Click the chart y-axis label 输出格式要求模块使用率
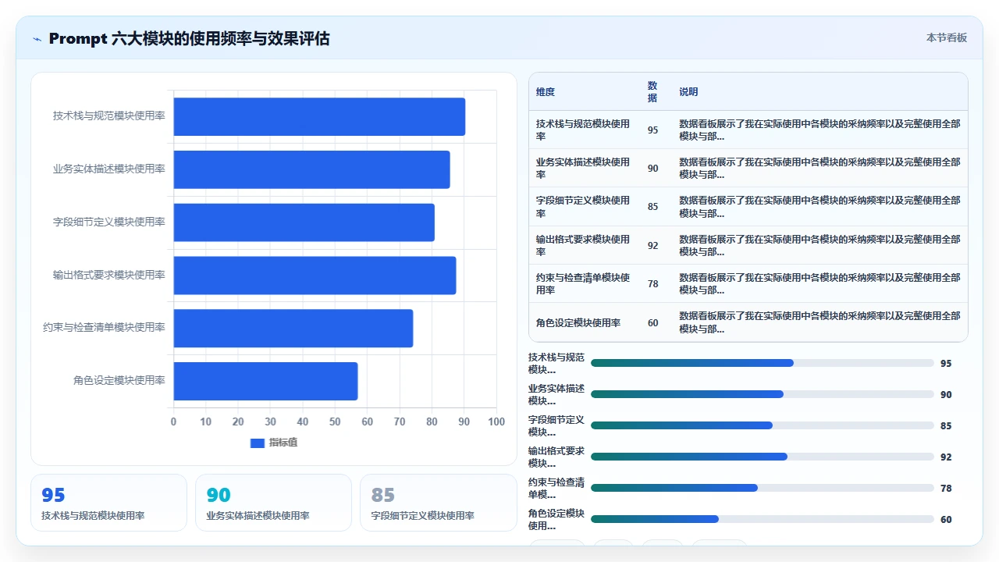999x562 pixels. (x=109, y=276)
